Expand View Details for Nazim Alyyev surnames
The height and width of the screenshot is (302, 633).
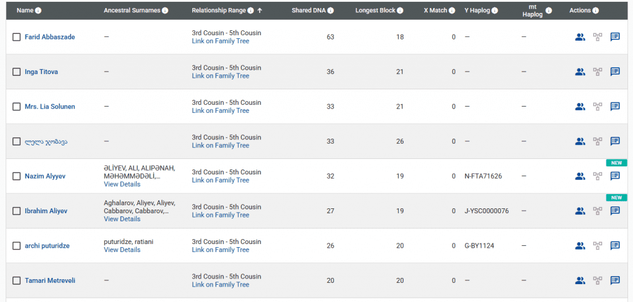tap(122, 184)
